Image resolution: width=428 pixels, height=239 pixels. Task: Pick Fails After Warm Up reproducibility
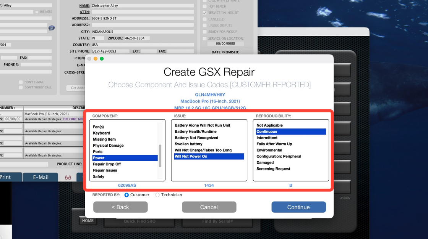tap(291, 144)
